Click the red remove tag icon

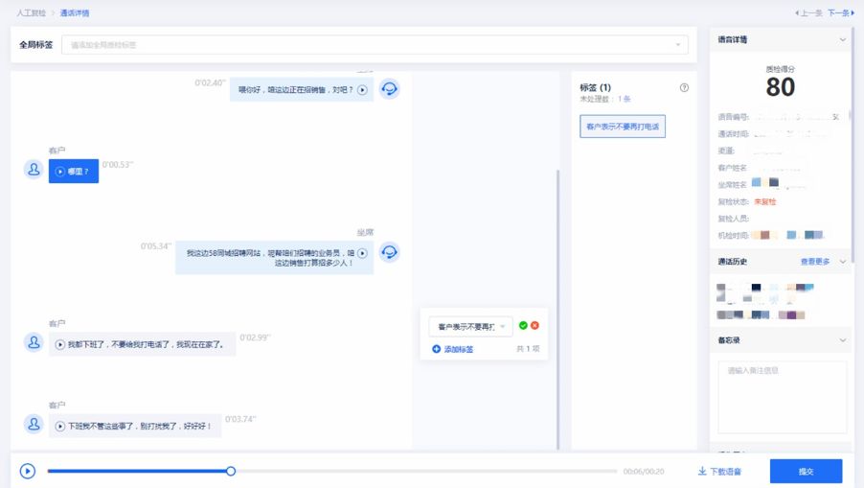534,326
